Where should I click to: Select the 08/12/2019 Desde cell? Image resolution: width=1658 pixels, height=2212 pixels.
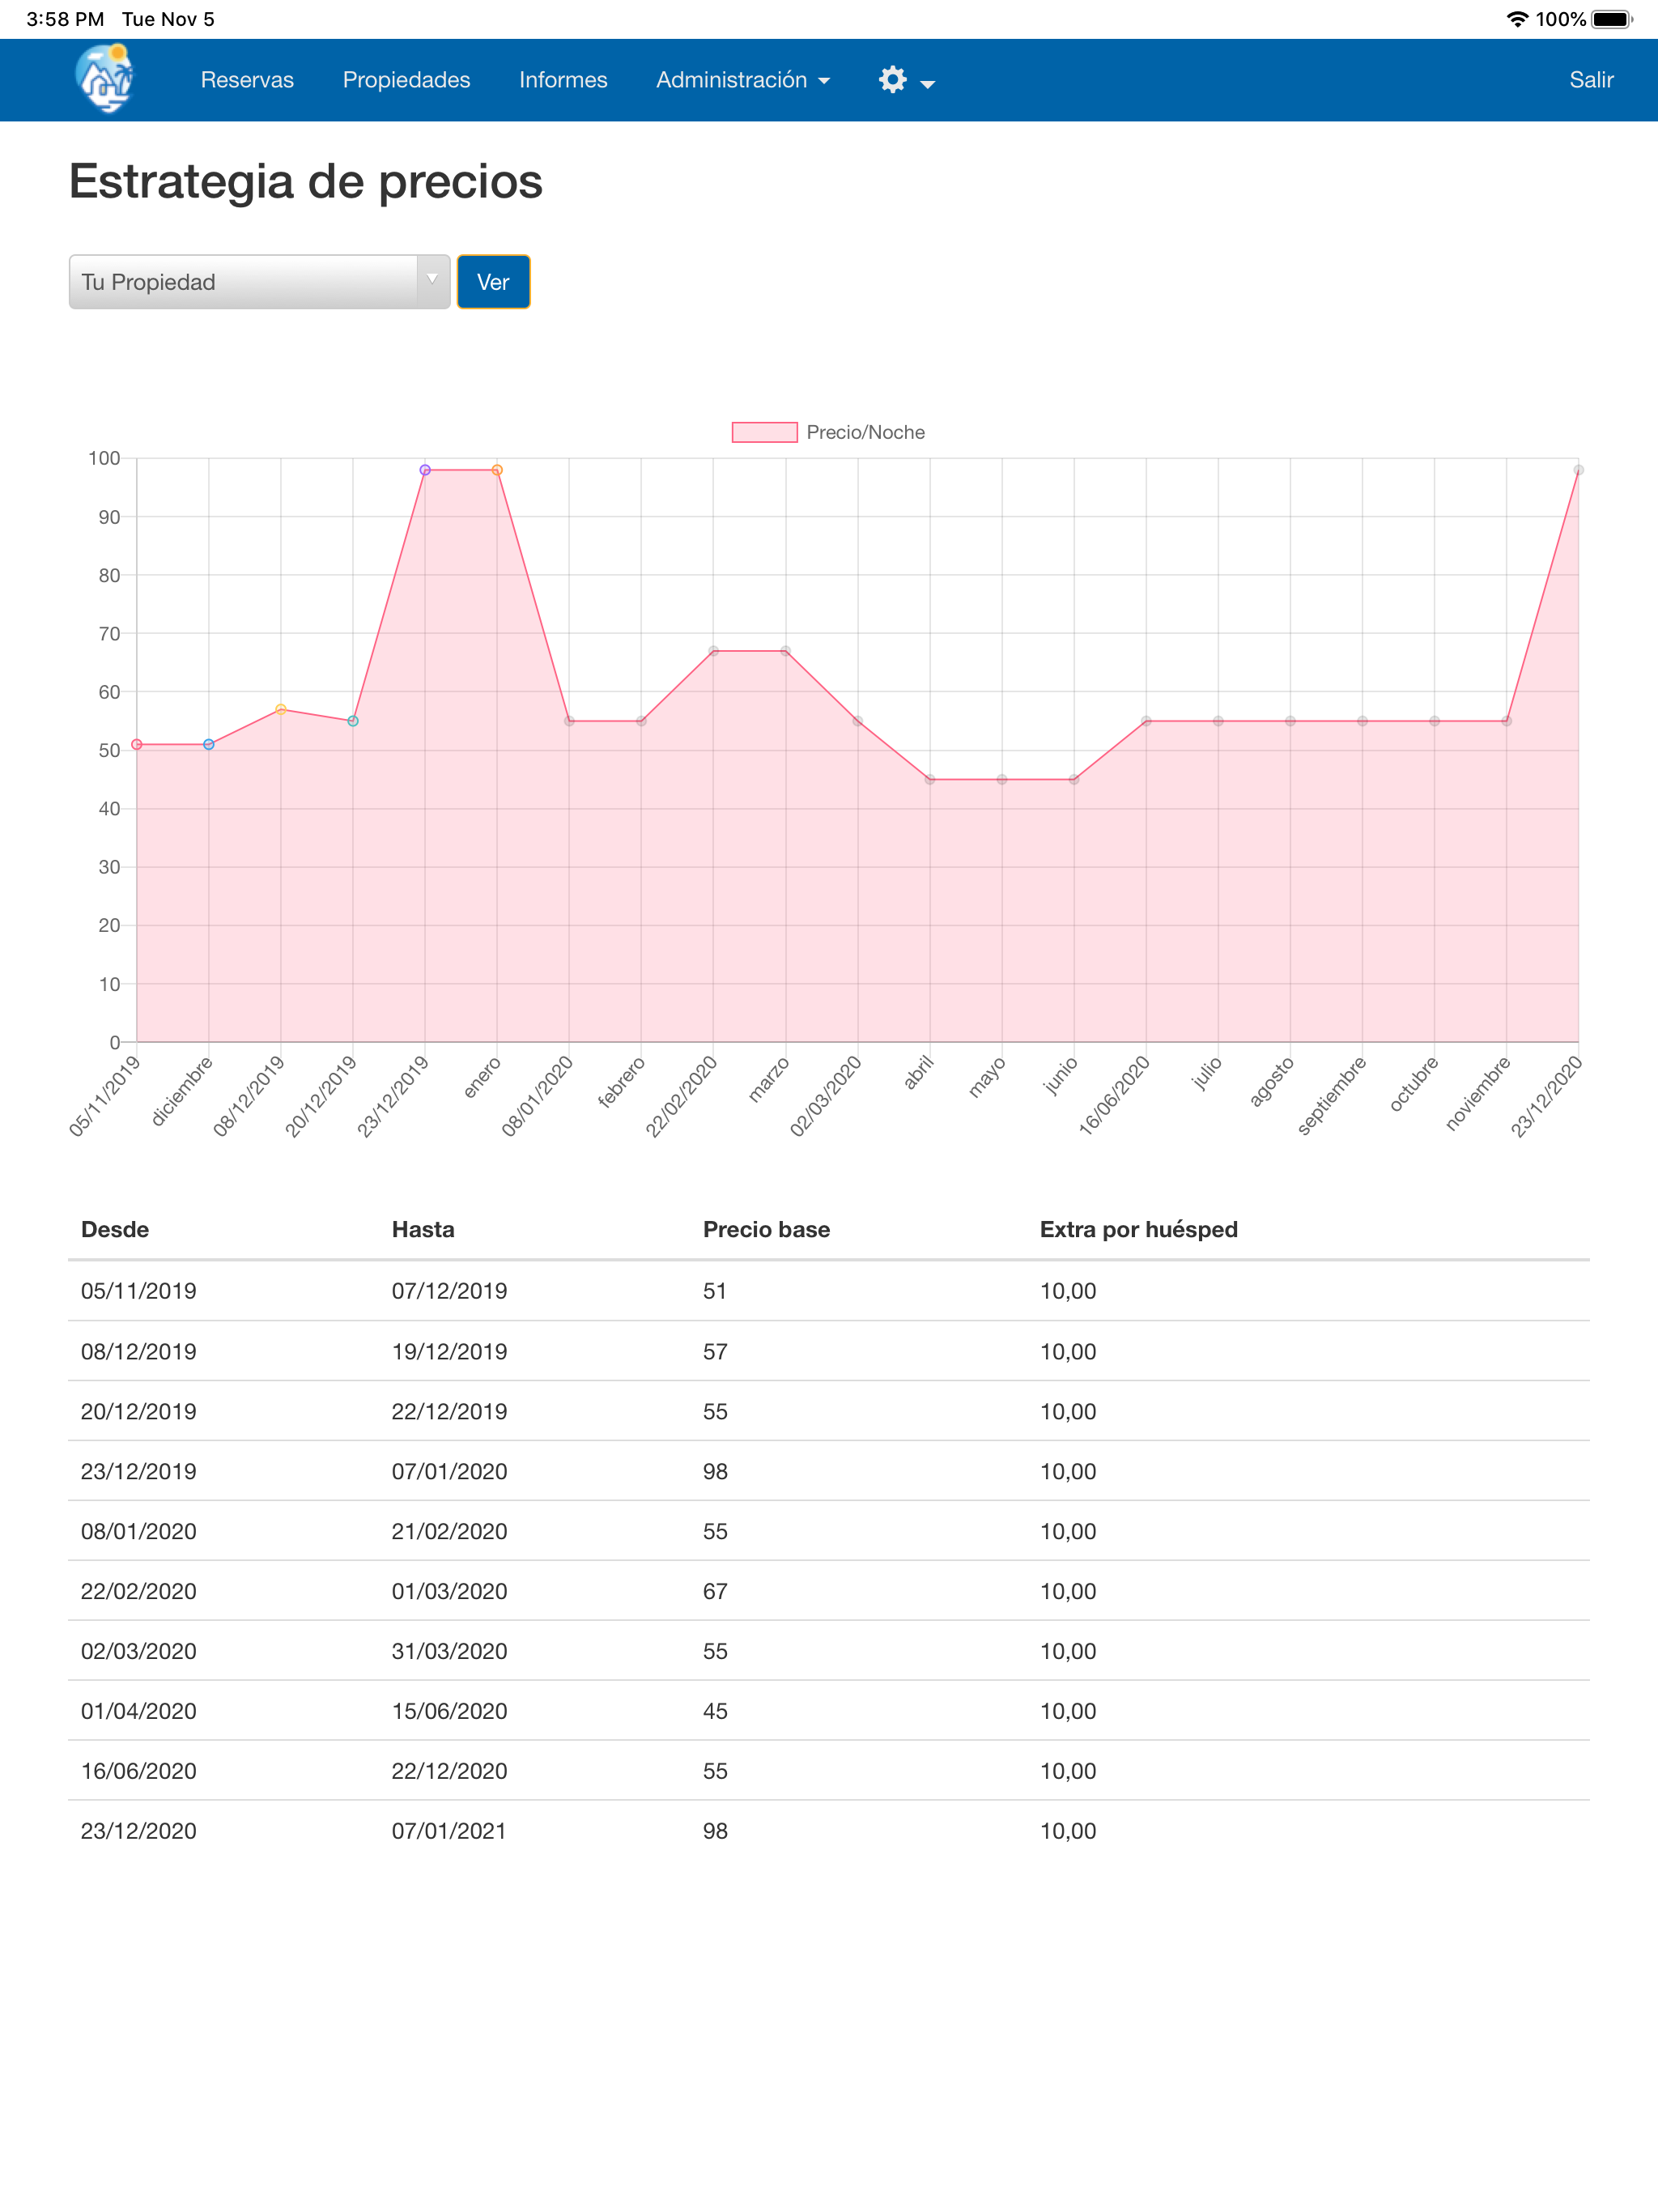click(x=138, y=1351)
